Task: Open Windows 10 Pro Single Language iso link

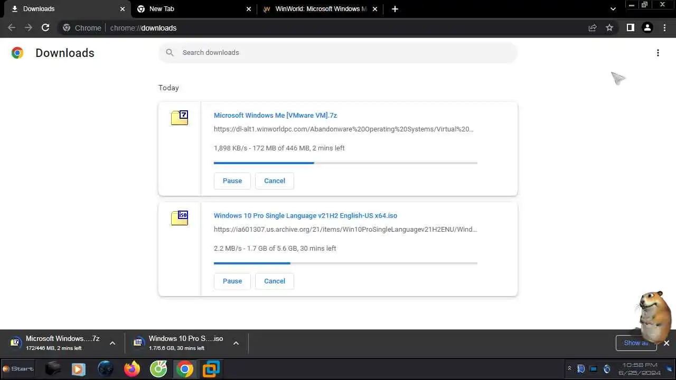Action: (305, 215)
